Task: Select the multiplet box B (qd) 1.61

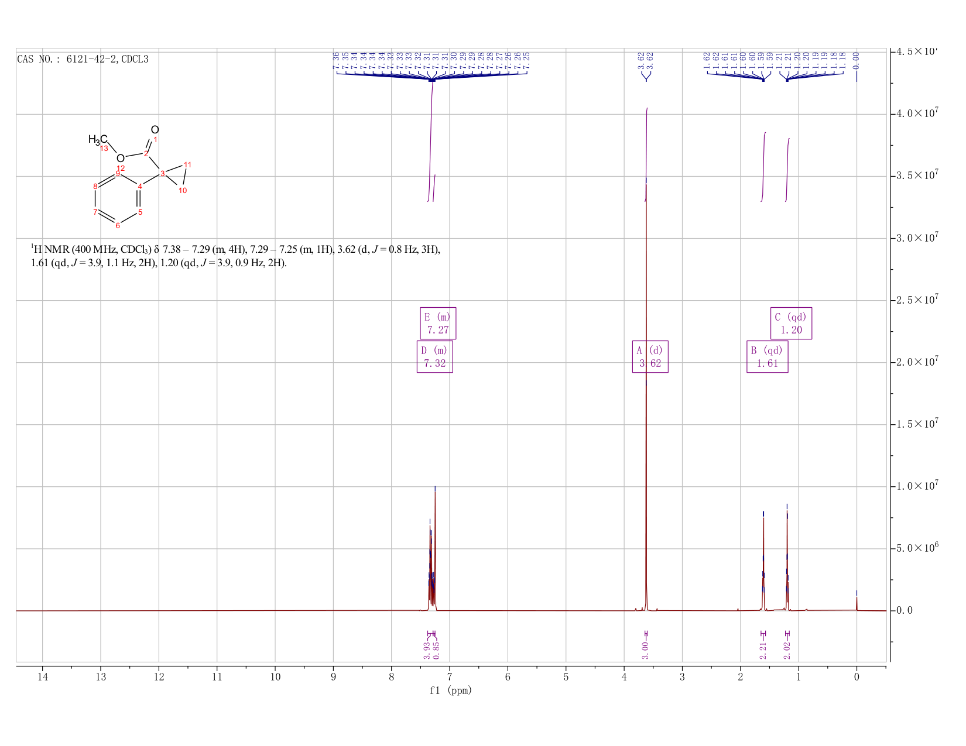Action: click(767, 356)
